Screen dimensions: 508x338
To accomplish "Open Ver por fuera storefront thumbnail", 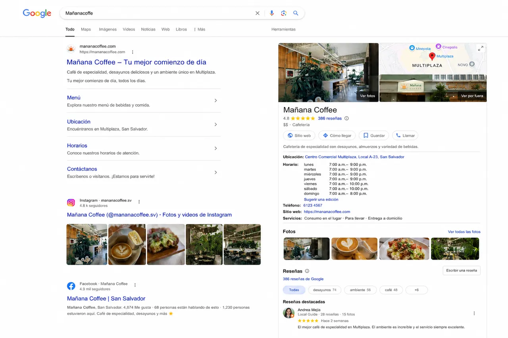I will click(x=433, y=88).
